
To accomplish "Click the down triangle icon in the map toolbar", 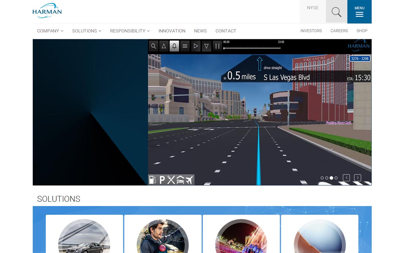I will click(x=207, y=46).
